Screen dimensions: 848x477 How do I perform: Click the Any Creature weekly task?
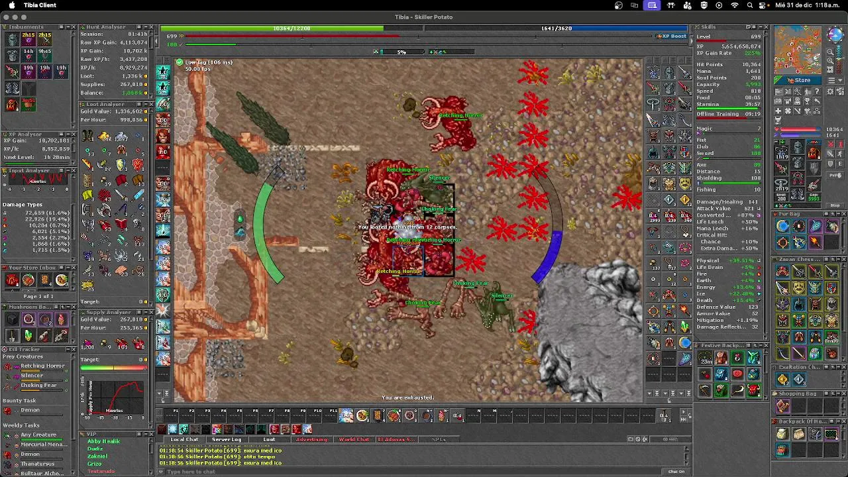pyautogui.click(x=38, y=435)
